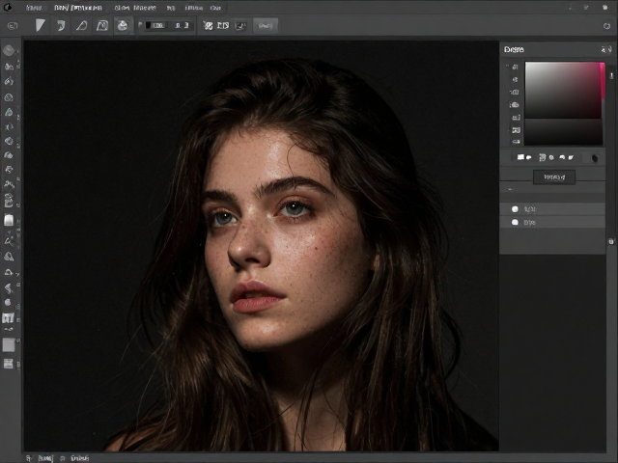The image size is (618, 463).
Task: Click the black circle icon below color picker
Action: pos(595,158)
